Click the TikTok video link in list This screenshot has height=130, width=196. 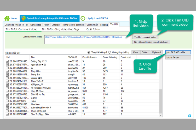83,37
